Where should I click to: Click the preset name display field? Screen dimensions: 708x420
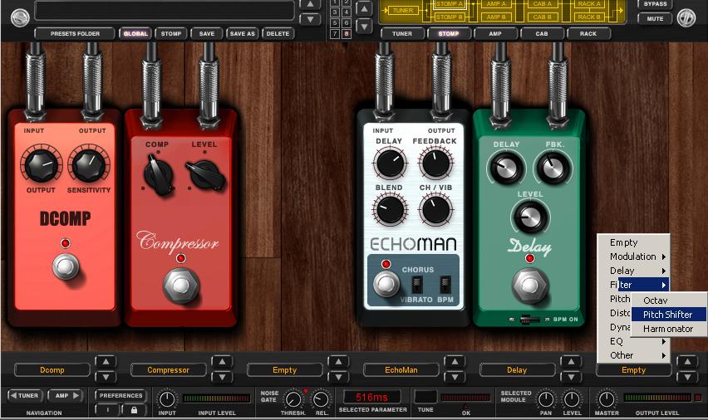pyautogui.click(x=165, y=10)
